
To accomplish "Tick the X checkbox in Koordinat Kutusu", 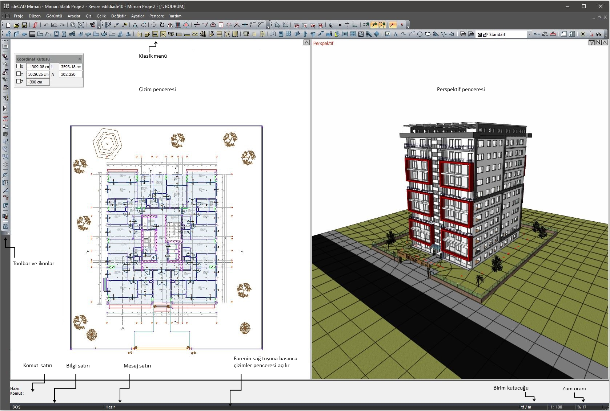I will tap(19, 66).
